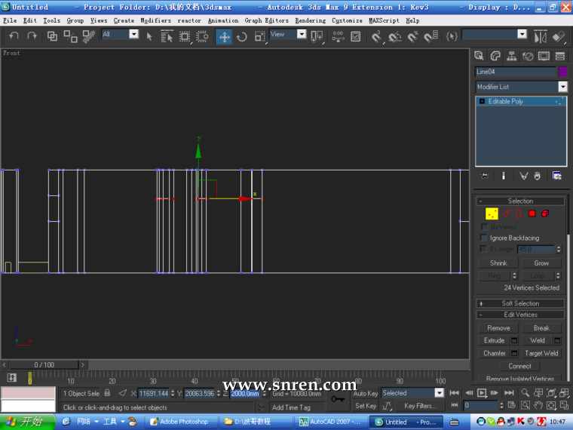Click the selection lock toggle icon
The width and height of the screenshot is (573, 430).
[107, 393]
